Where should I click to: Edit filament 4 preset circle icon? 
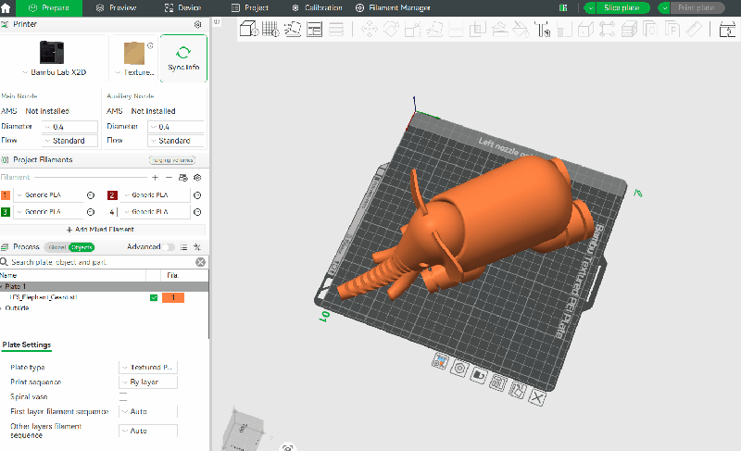coord(197,212)
